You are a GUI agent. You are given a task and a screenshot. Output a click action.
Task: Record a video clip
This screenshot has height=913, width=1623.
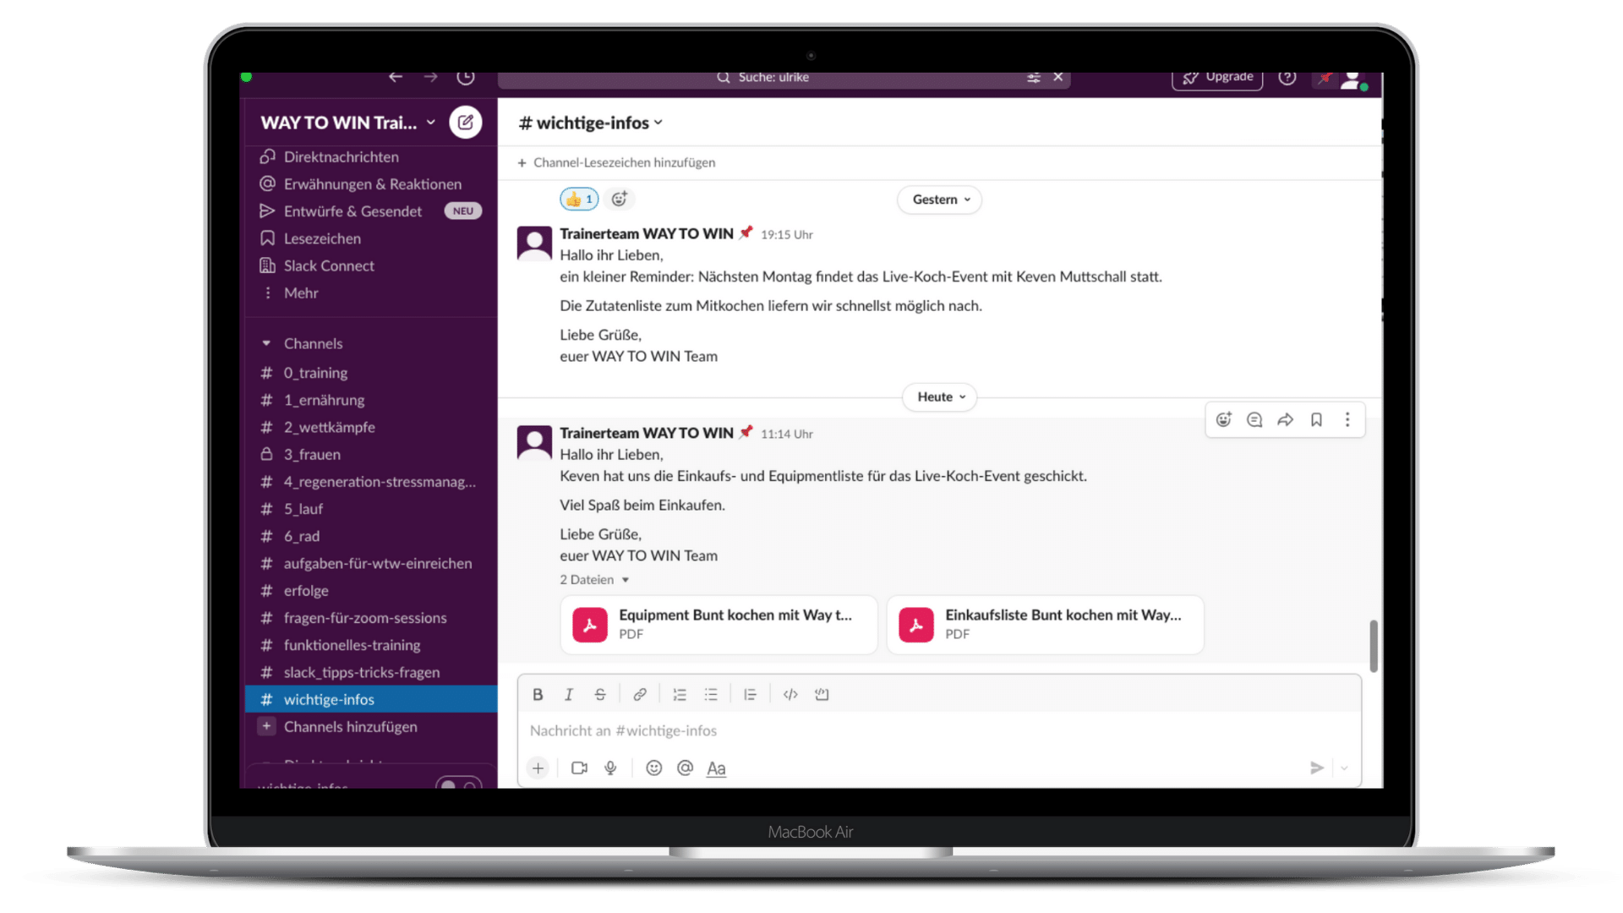(x=579, y=768)
